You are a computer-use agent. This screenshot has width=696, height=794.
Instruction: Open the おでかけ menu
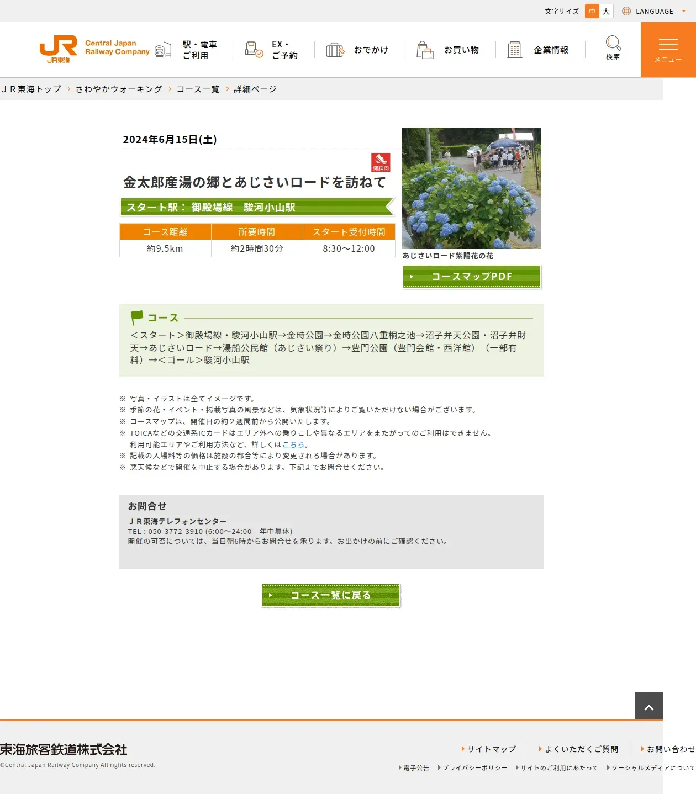click(371, 50)
